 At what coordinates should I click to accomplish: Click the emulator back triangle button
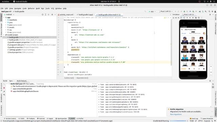(187, 18)
